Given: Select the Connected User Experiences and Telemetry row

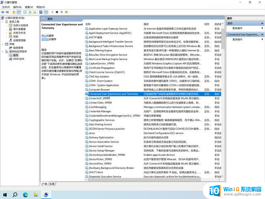Looking at the screenshot, I should coord(153,94).
